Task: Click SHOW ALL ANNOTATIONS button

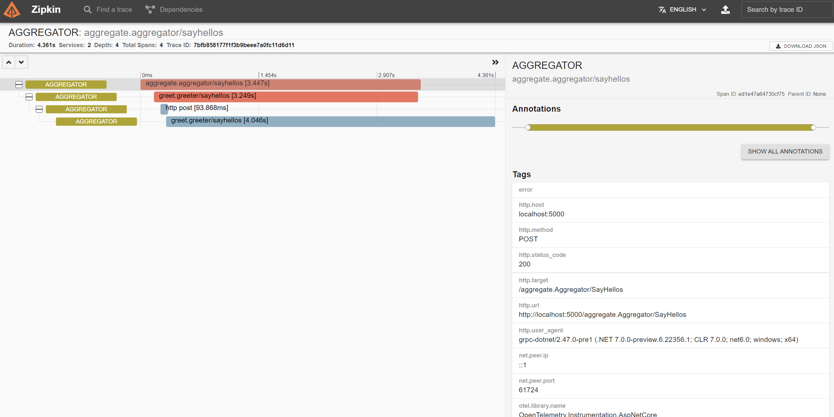Action: pos(785,152)
